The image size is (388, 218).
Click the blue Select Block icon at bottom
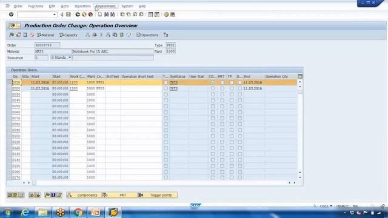(53, 195)
